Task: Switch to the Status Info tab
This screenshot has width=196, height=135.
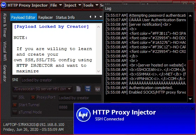Action: point(65,17)
